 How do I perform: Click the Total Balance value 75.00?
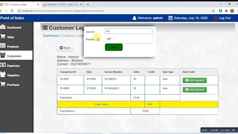[145, 111]
